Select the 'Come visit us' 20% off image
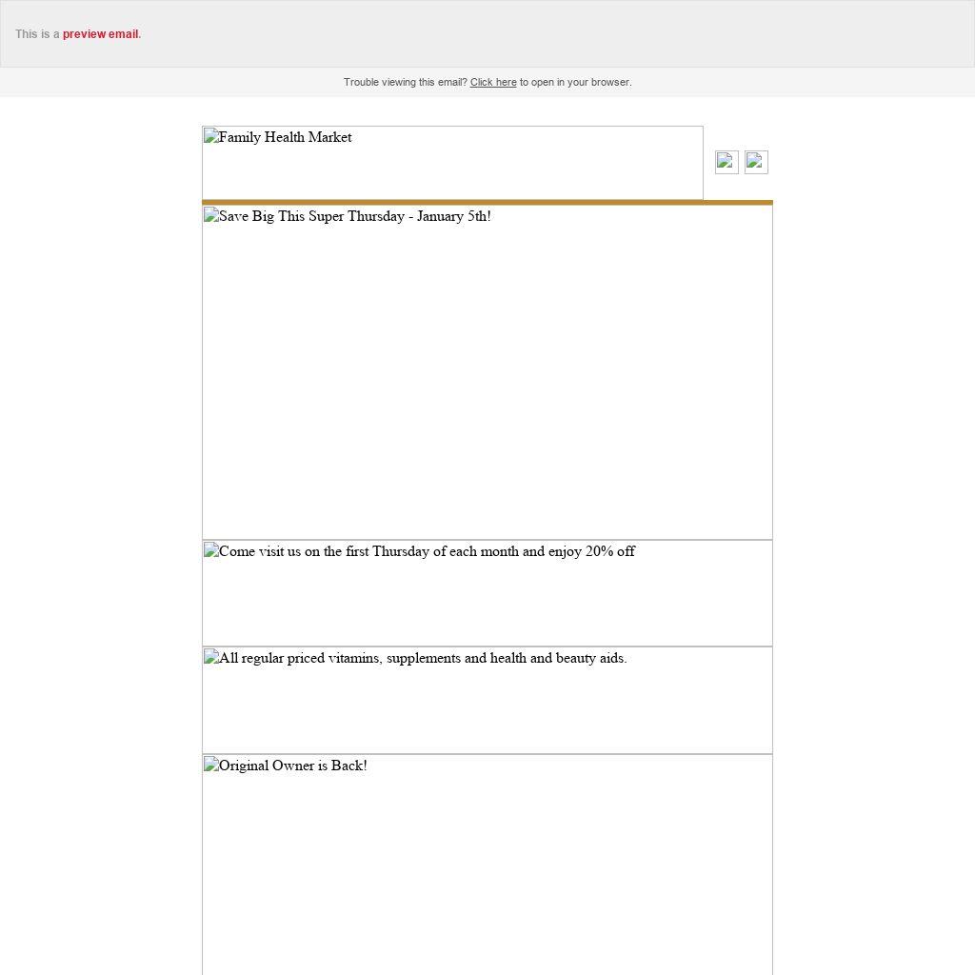This screenshot has height=975, width=975. pos(487,593)
